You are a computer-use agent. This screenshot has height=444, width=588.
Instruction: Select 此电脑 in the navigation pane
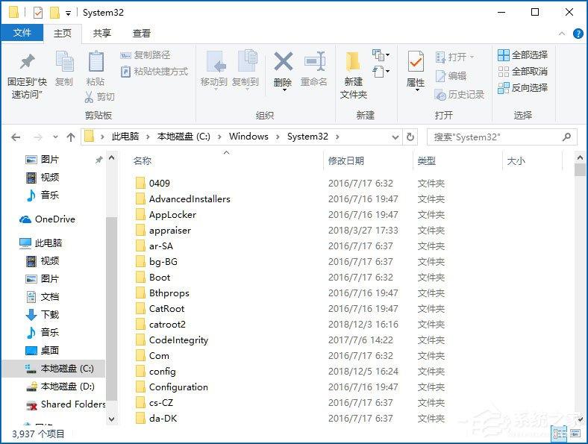(x=40, y=243)
